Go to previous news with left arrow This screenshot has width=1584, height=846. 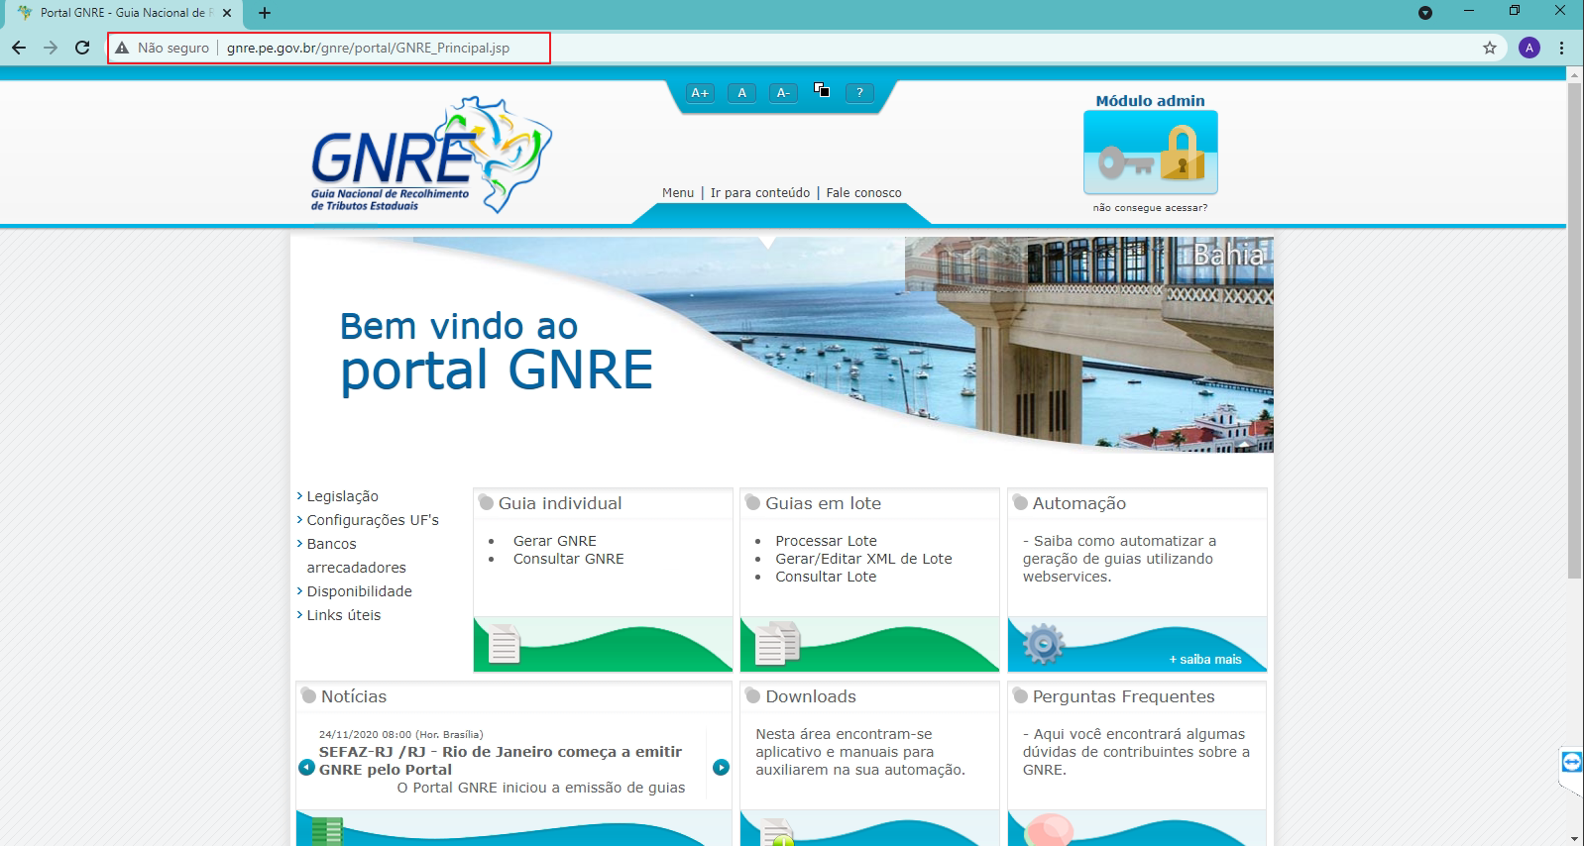307,767
